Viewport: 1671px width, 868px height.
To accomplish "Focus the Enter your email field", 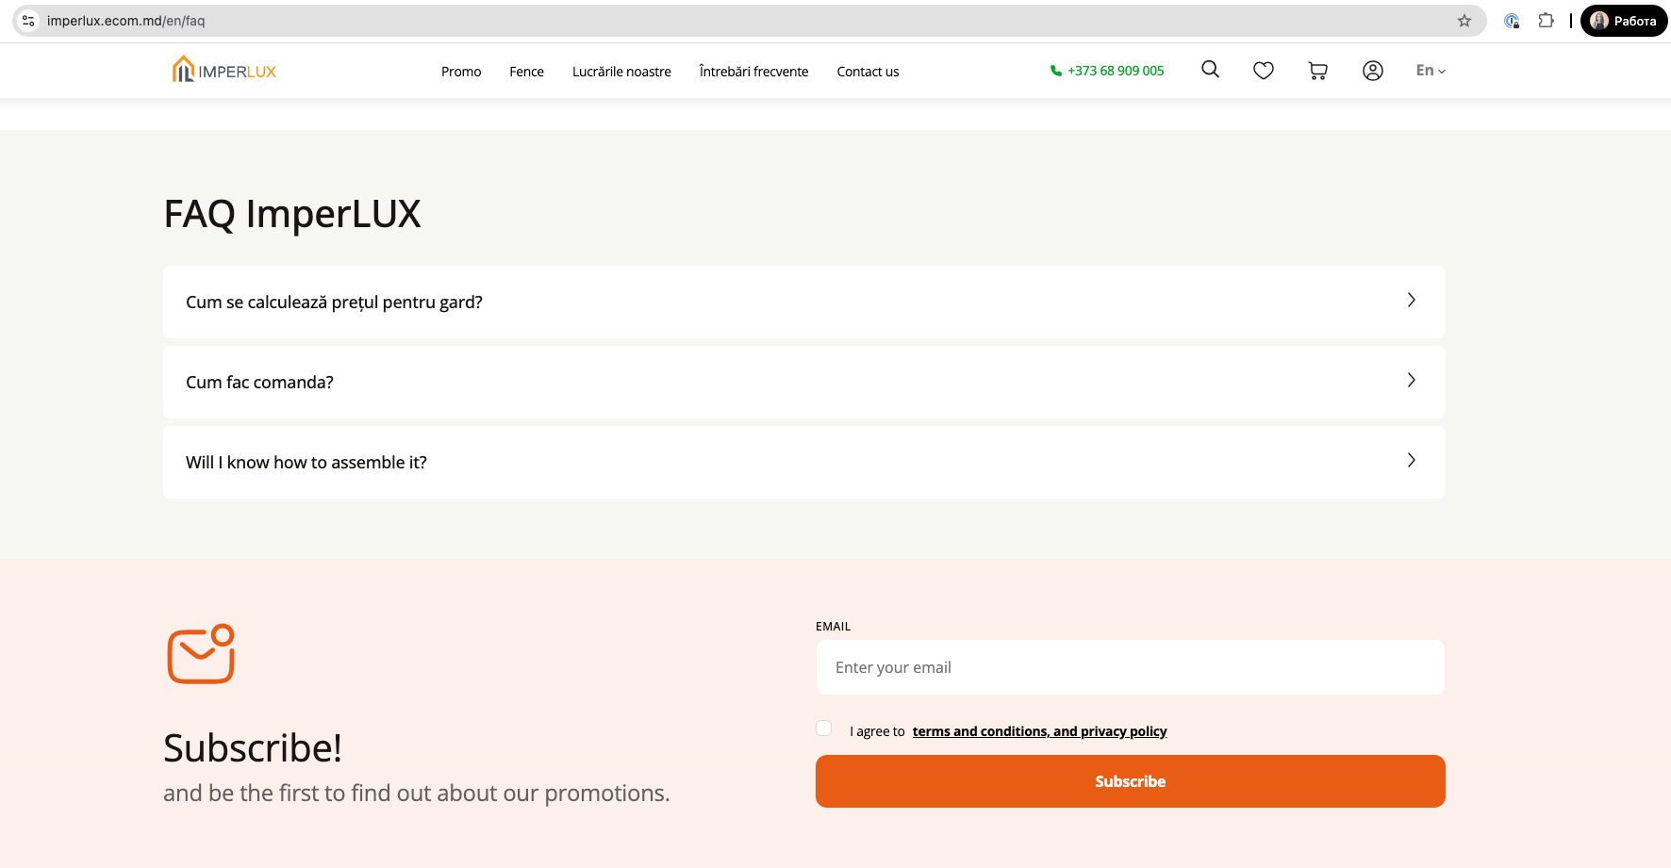I will click(1130, 667).
